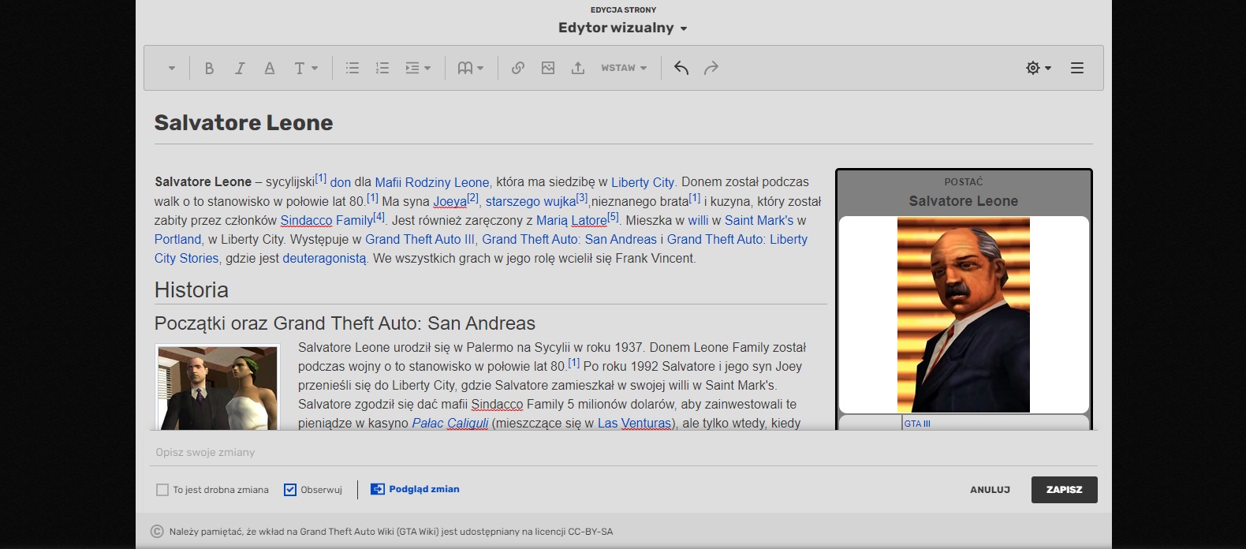Click the 'Grand Theft Auto: Liberty City Stories' link
The image size is (1246, 549).
[737, 239]
